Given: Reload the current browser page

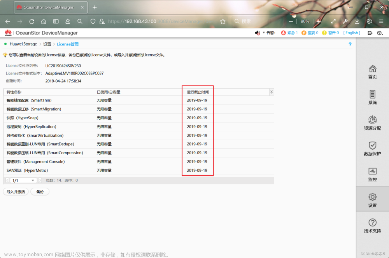Looking at the screenshot, I should coord(32,21).
